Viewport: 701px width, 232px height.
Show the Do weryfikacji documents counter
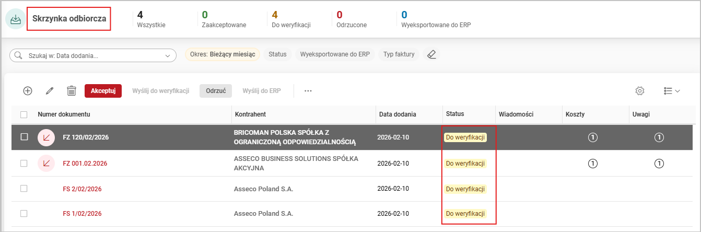point(291,19)
